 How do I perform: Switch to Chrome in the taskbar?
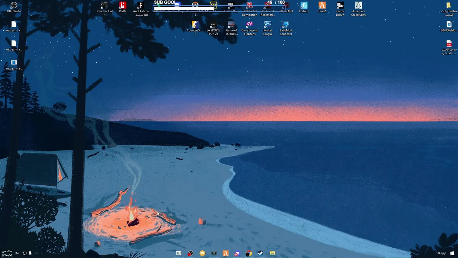[249, 253]
